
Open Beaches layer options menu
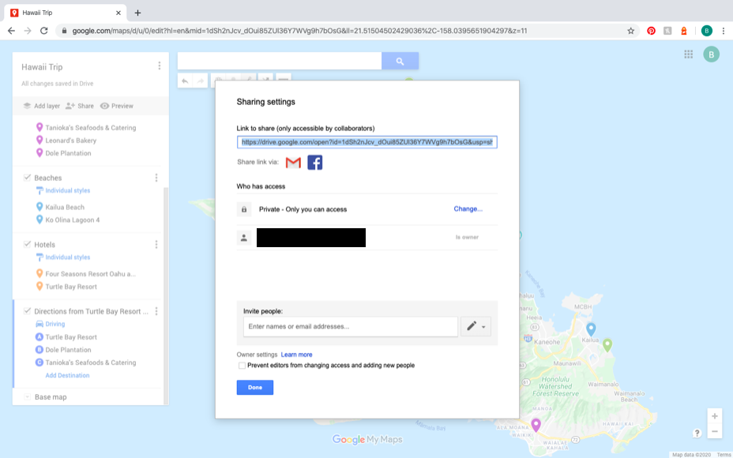[156, 178]
